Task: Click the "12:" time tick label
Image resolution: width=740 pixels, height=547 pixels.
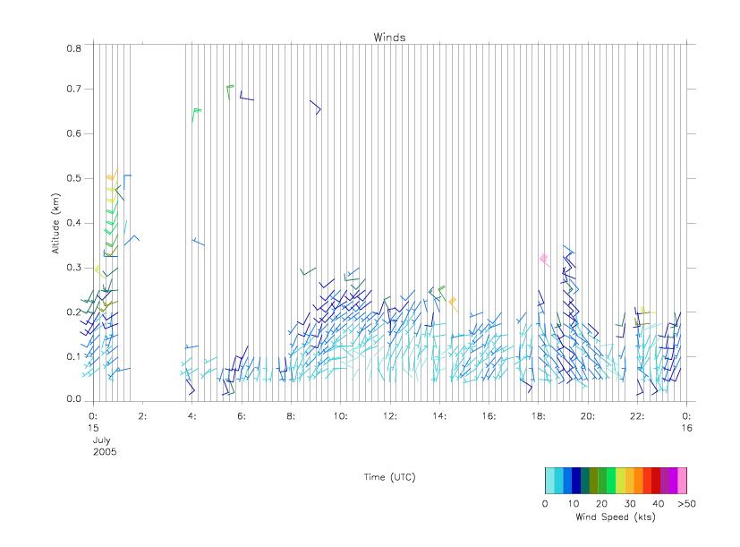Action: click(x=390, y=416)
